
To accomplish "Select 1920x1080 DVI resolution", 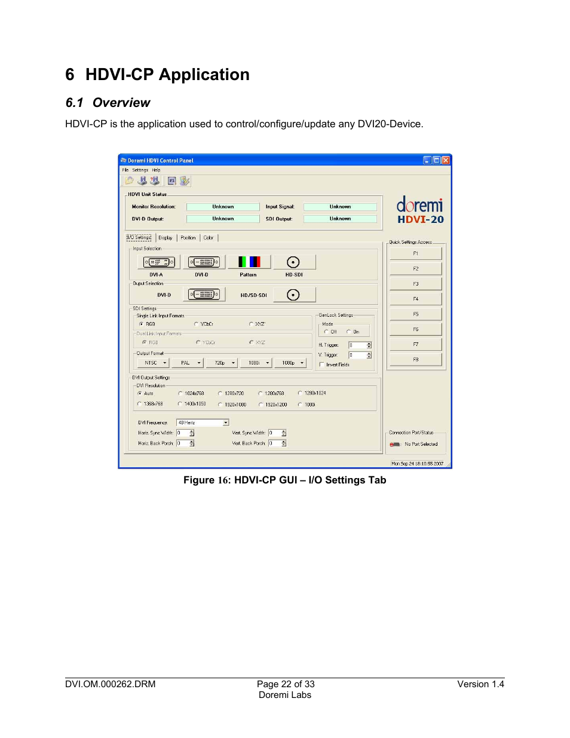I will 220,405.
